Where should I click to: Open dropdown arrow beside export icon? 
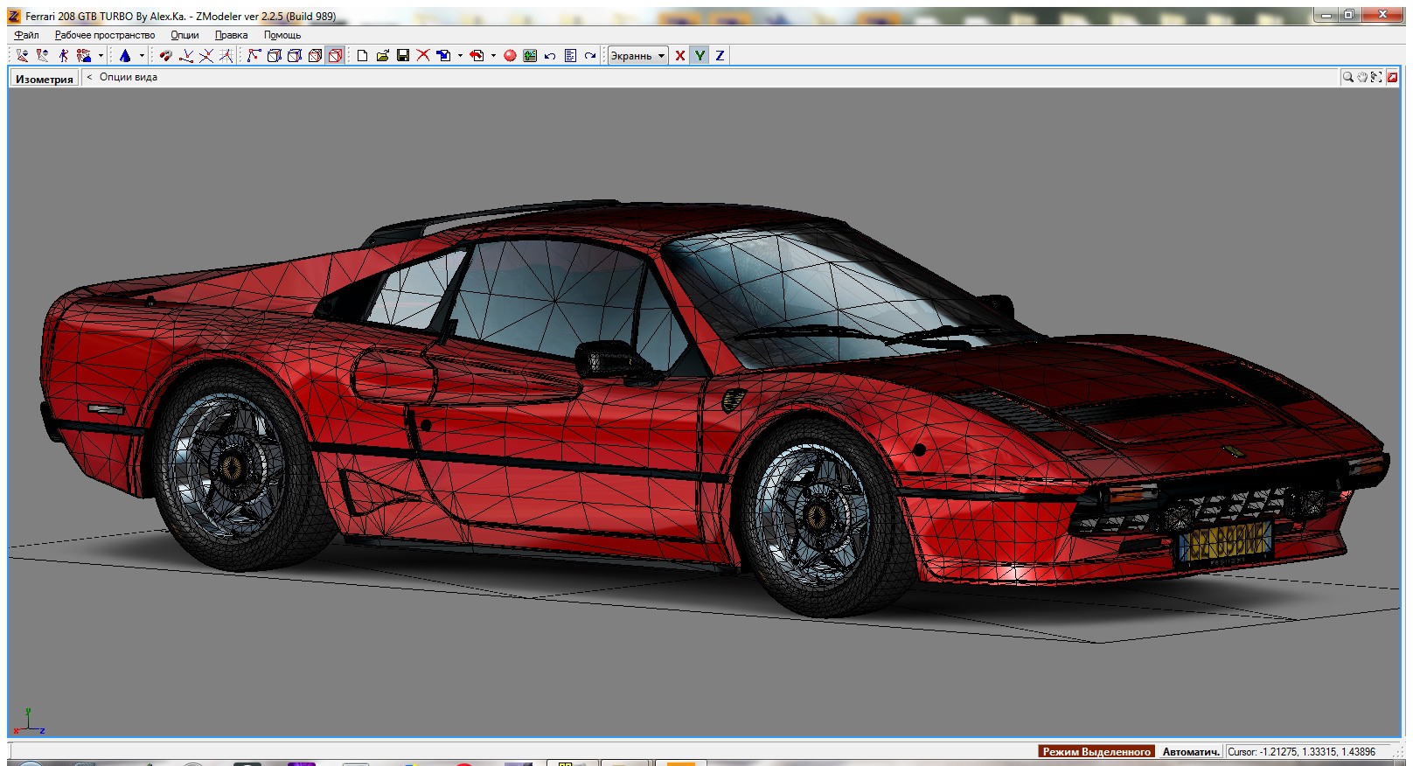pos(493,55)
